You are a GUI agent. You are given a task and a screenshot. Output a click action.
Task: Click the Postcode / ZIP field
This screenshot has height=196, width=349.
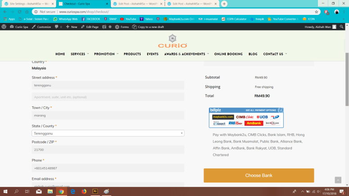tap(108, 150)
